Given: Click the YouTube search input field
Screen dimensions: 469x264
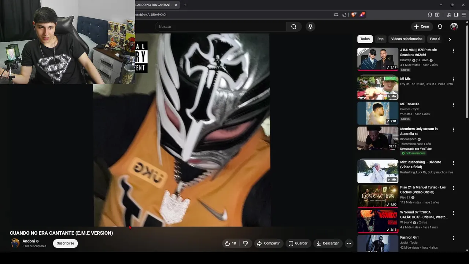Looking at the screenshot, I should [x=221, y=26].
